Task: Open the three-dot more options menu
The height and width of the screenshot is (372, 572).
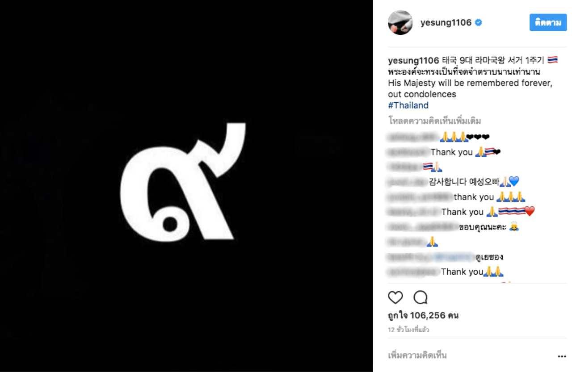Action: click(x=562, y=357)
